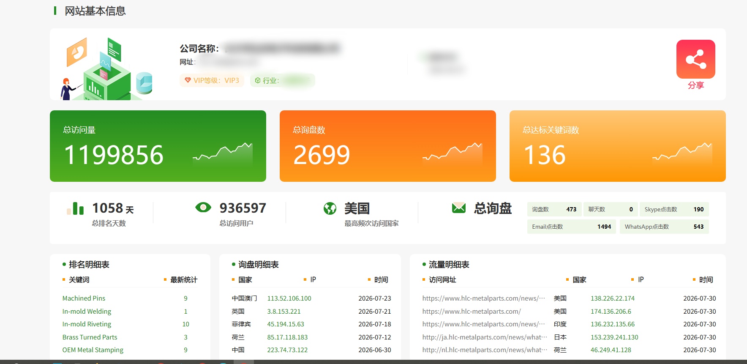This screenshot has height=364, width=747.
Task: Click the 流量明细表 section title
Action: (449, 265)
